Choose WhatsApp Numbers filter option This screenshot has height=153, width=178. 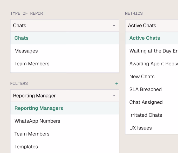point(37,121)
